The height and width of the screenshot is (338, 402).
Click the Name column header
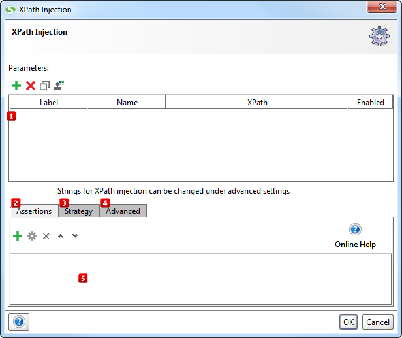click(127, 102)
